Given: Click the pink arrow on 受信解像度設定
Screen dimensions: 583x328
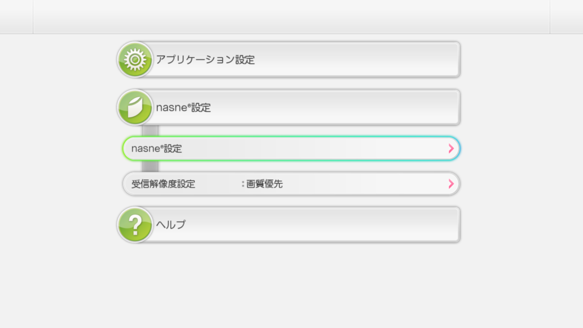Looking at the screenshot, I should pyautogui.click(x=451, y=183).
